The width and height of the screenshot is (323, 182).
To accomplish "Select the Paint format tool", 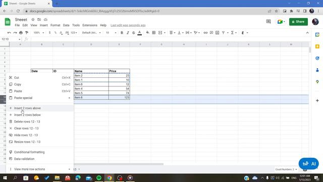I will point(27,32).
